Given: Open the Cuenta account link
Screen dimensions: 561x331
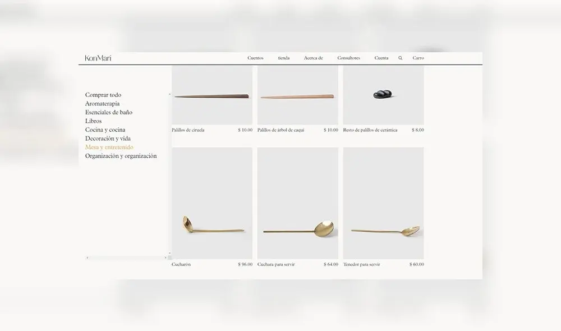Looking at the screenshot, I should [381, 58].
